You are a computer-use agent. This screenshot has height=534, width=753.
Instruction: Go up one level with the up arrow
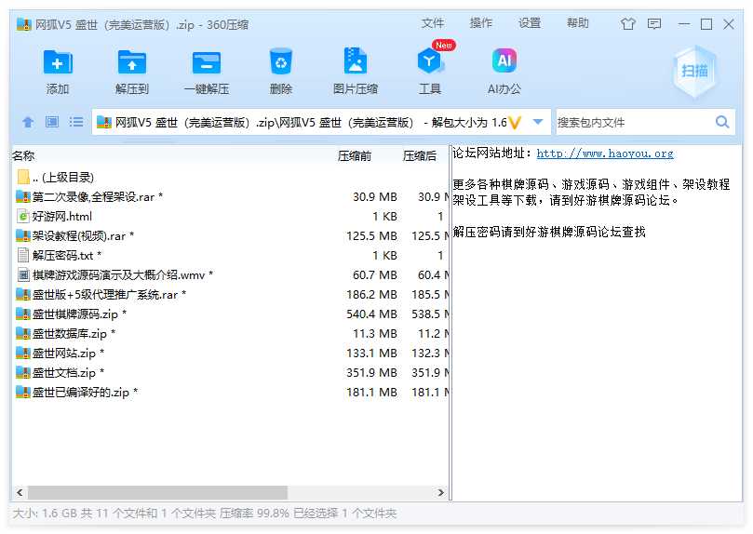(28, 123)
